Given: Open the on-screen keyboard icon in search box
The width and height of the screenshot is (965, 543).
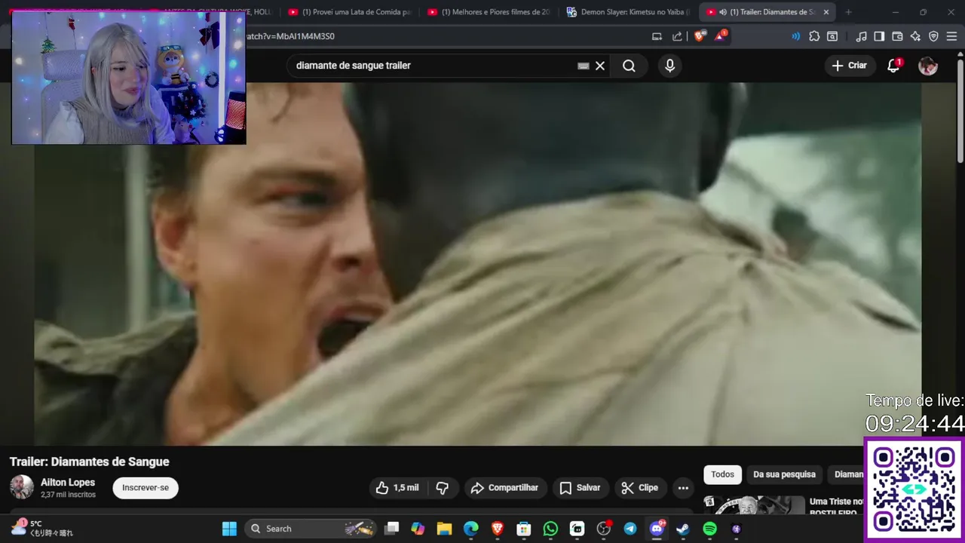Looking at the screenshot, I should tap(583, 66).
